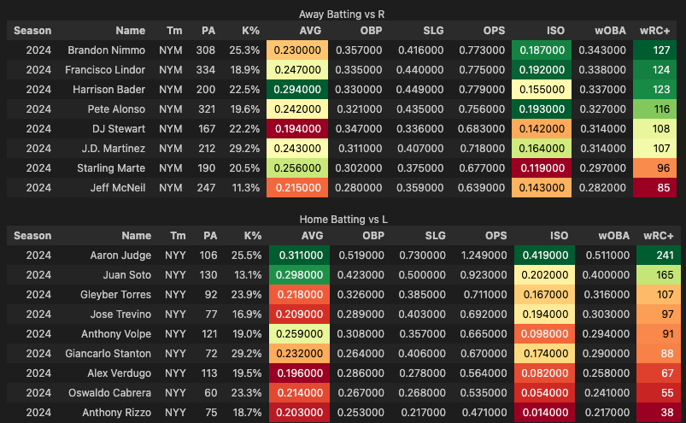Viewport: 686px width, 423px height.
Task: Select the name cell 'DJ Stewart'
Action: [119, 129]
